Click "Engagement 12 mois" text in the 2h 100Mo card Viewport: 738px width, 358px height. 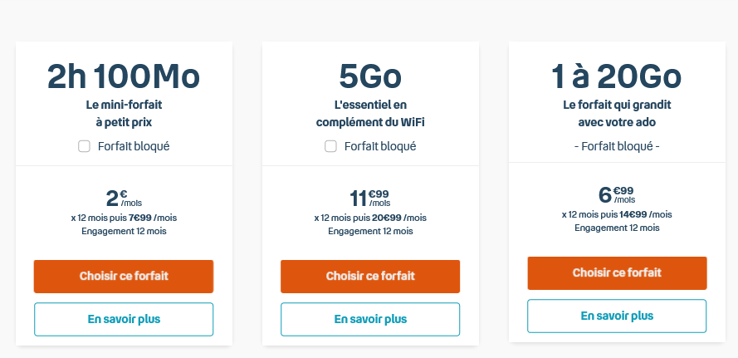tap(124, 231)
